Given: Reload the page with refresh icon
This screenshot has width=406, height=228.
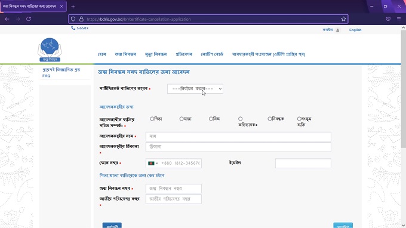Looking at the screenshot, I should tap(29, 19).
